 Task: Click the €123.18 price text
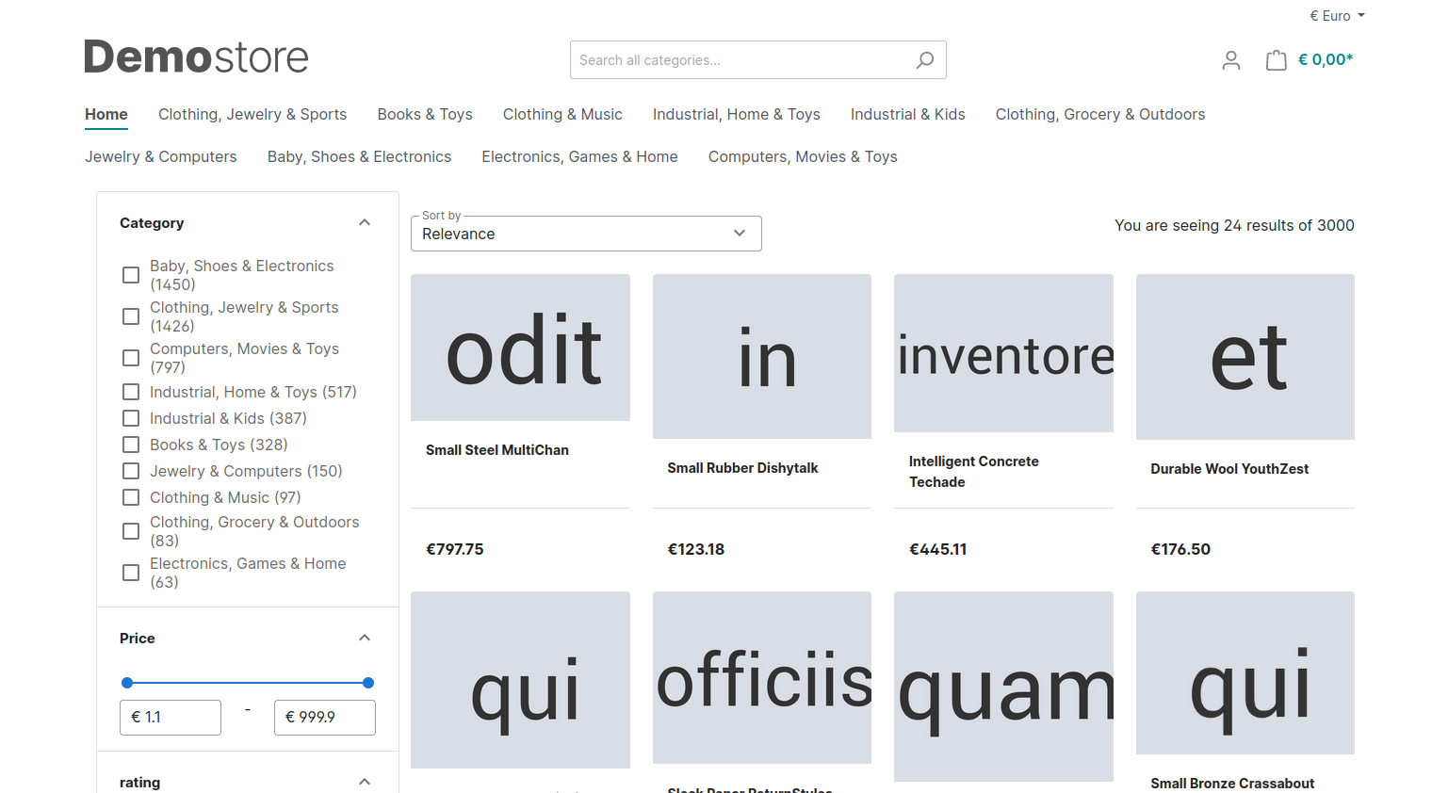(x=696, y=549)
